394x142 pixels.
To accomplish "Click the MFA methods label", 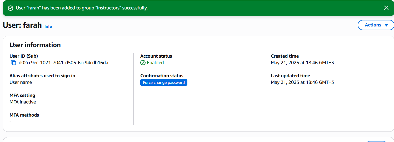I will (24, 115).
